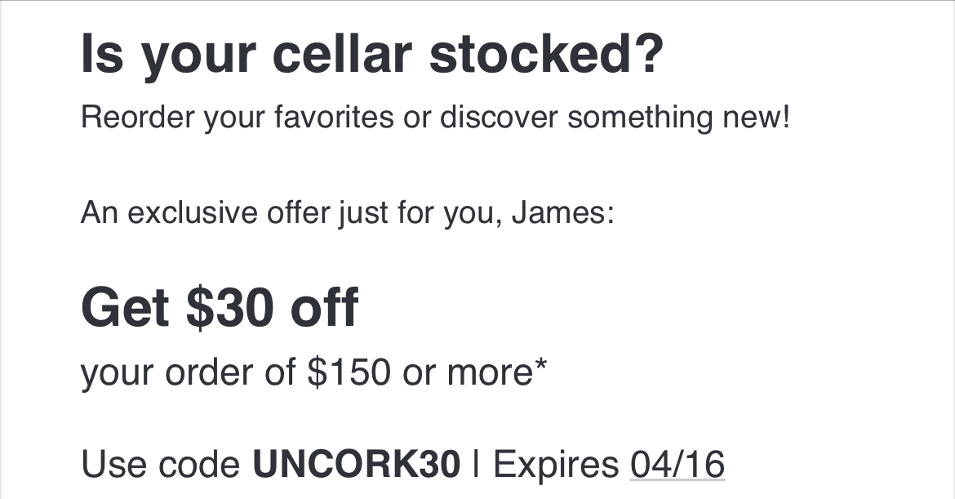Open the underlined 04/16 date link
955x499 pixels.
point(677,465)
